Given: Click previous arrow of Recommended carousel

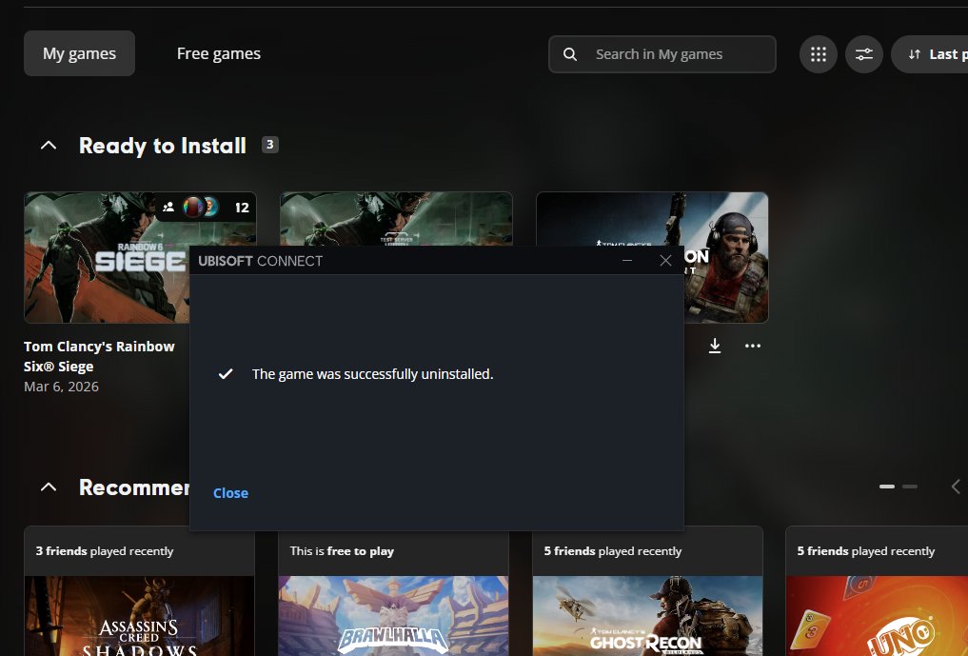Looking at the screenshot, I should point(956,487).
